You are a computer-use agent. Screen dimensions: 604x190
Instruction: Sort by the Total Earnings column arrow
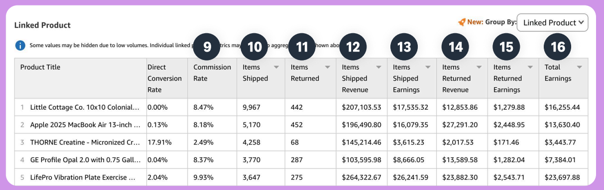point(579,67)
